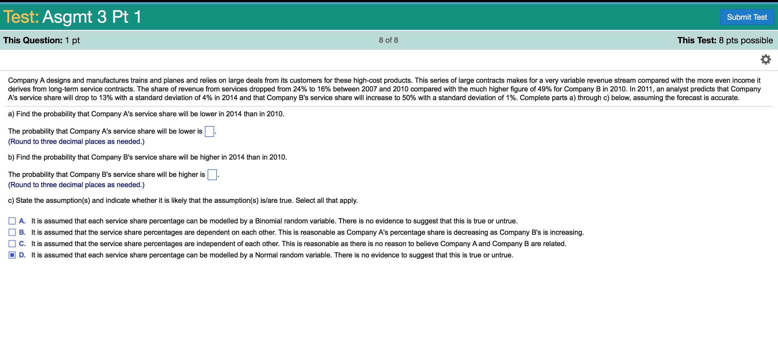
Task: Click the This Question 1 pt label
Action: tap(41, 40)
